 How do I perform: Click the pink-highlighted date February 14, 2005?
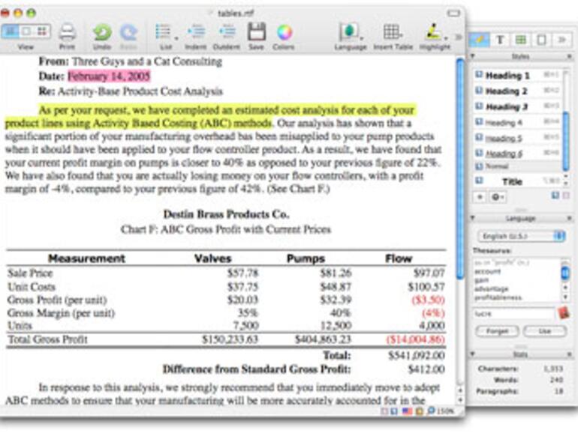[x=109, y=76]
